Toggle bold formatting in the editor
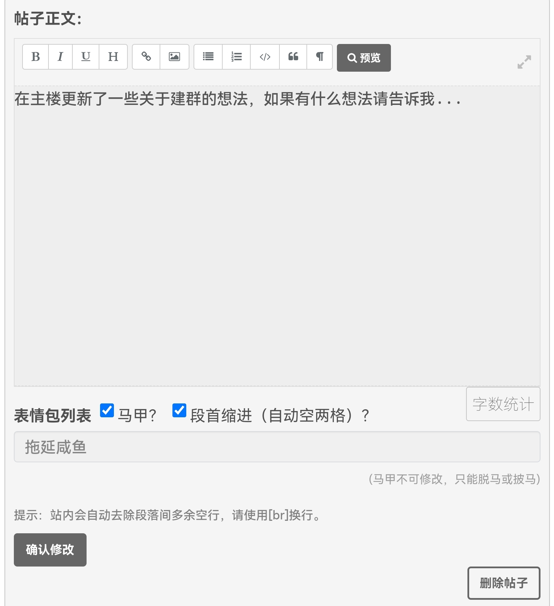The height and width of the screenshot is (606, 554). [36, 57]
